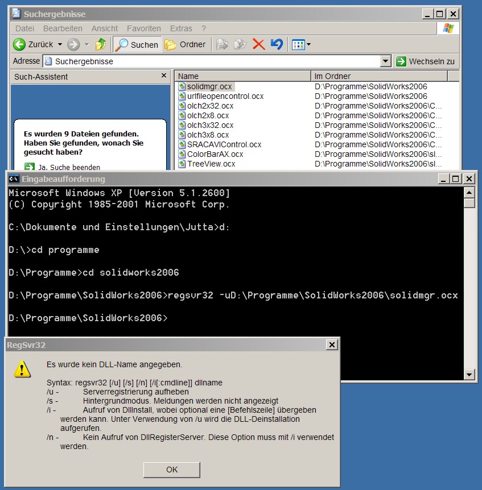The height and width of the screenshot is (490, 482).
Task: Select file SRACAVIControl.ocx
Action: [224, 145]
